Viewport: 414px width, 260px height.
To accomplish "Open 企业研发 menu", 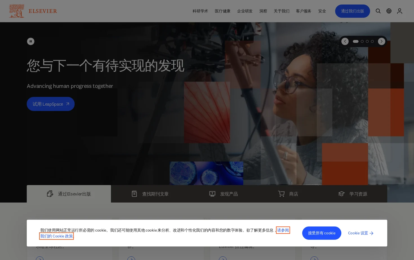I will click(x=245, y=11).
